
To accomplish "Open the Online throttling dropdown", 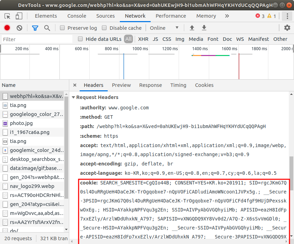I will [x=164, y=28].
